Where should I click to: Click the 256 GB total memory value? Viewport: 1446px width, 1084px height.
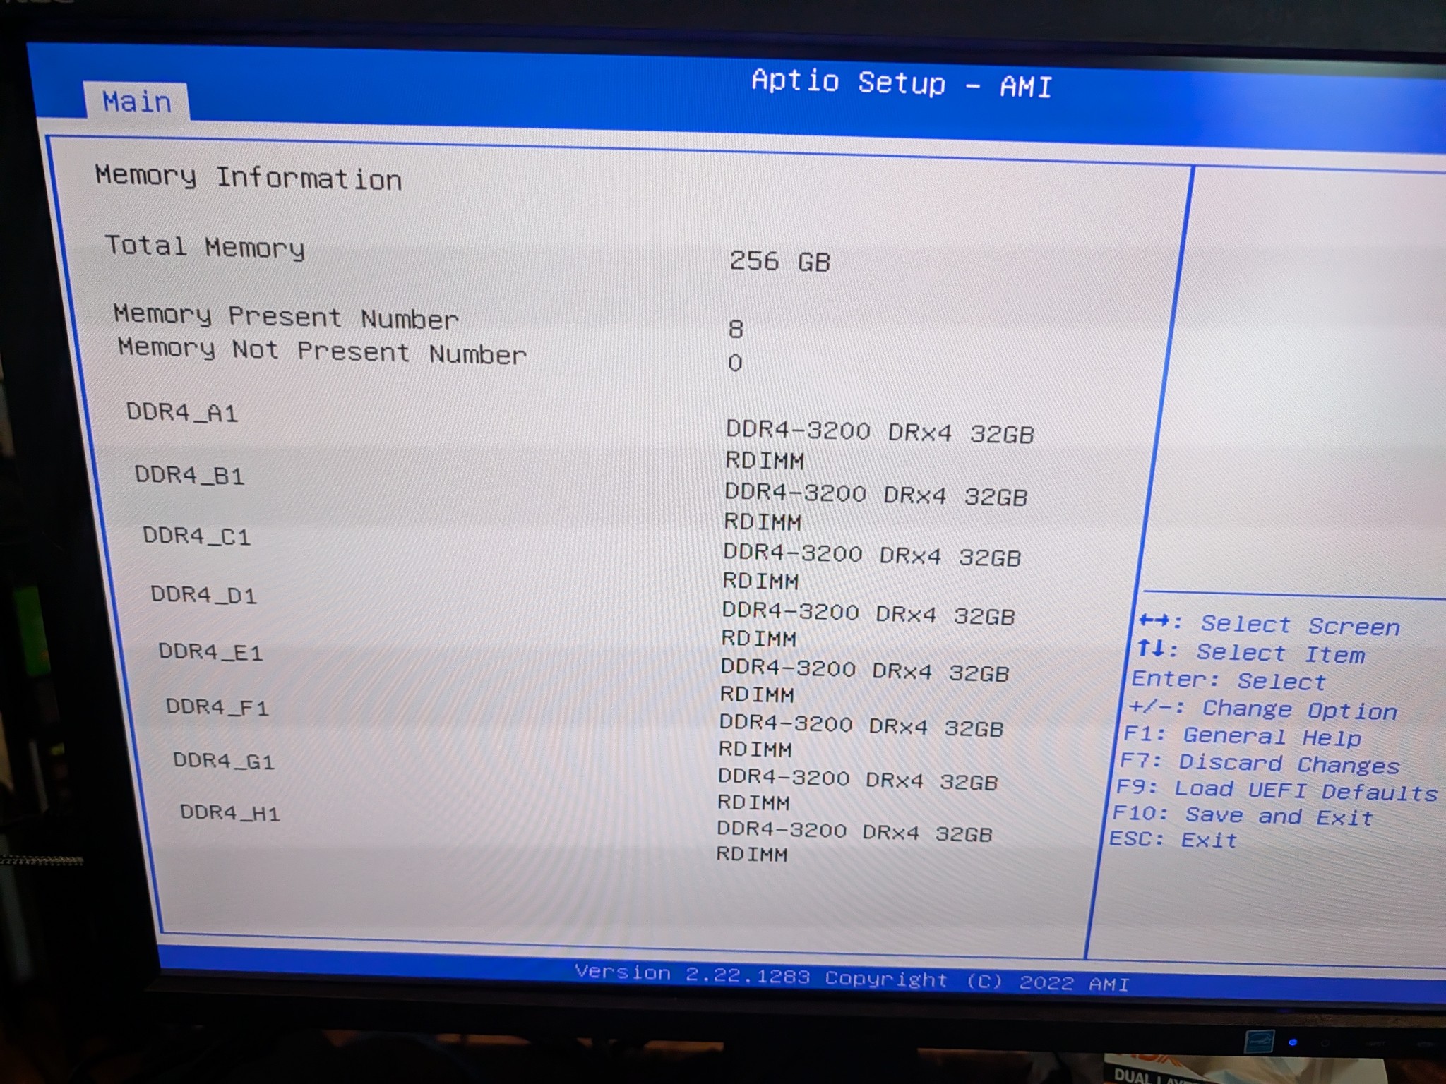coord(779,261)
